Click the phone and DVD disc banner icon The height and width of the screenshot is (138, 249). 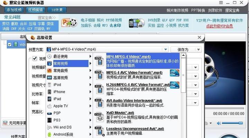137,23
